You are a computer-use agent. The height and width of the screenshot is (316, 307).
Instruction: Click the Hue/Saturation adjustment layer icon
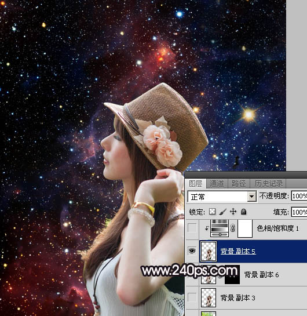220,228
